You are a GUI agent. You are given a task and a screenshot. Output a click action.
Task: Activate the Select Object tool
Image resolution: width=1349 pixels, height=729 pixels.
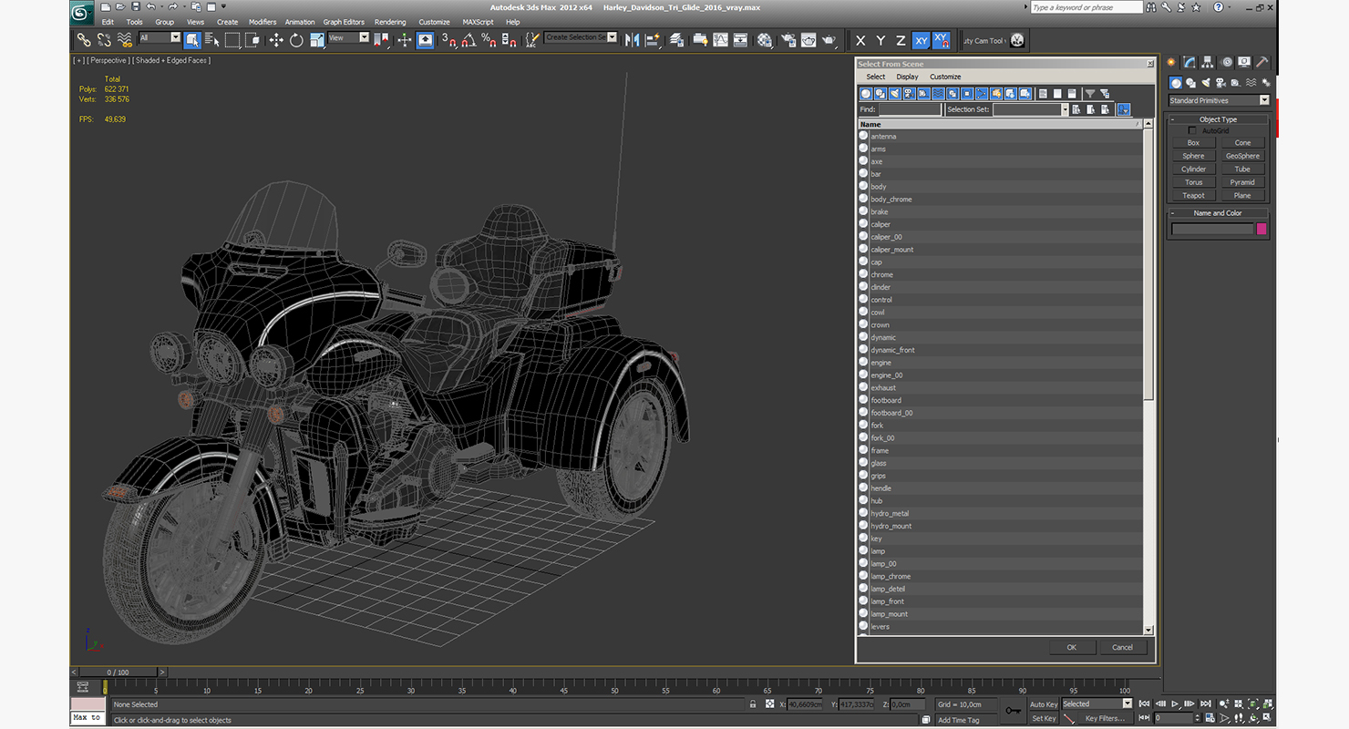[x=192, y=40]
